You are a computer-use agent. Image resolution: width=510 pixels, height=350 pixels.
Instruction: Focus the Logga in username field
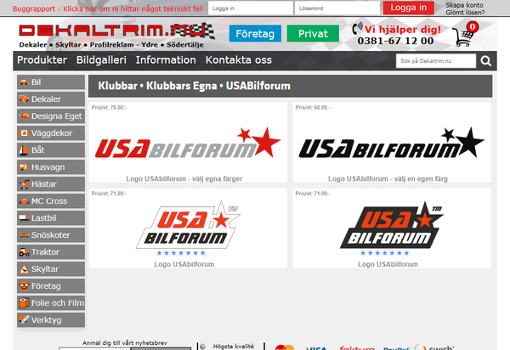click(251, 8)
